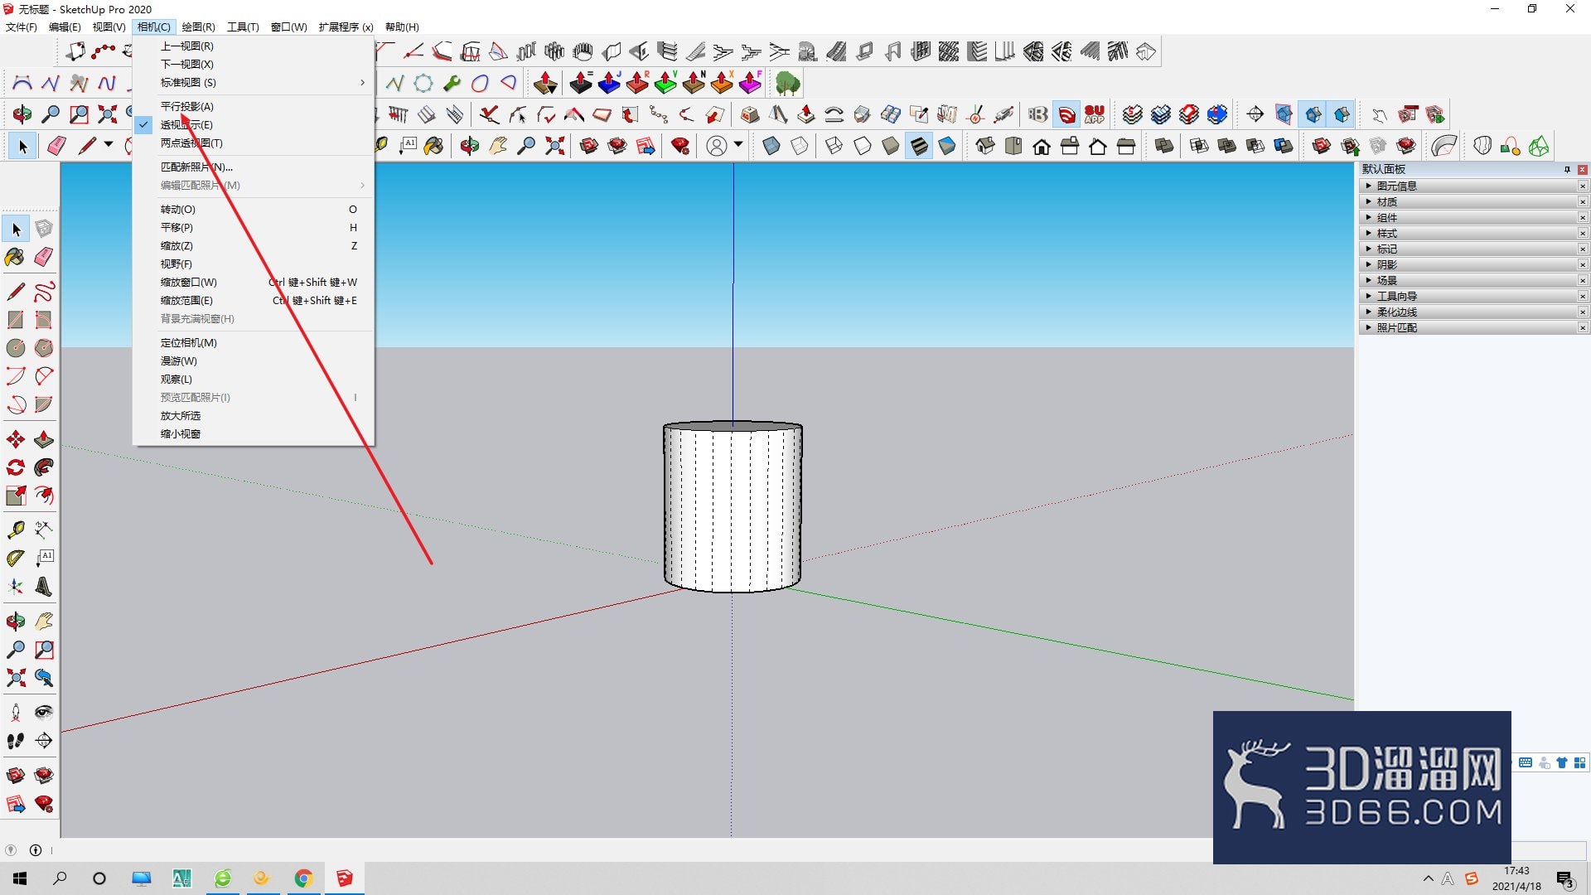
Task: Click the green wrench icon in the toolbar
Action: pos(452,83)
